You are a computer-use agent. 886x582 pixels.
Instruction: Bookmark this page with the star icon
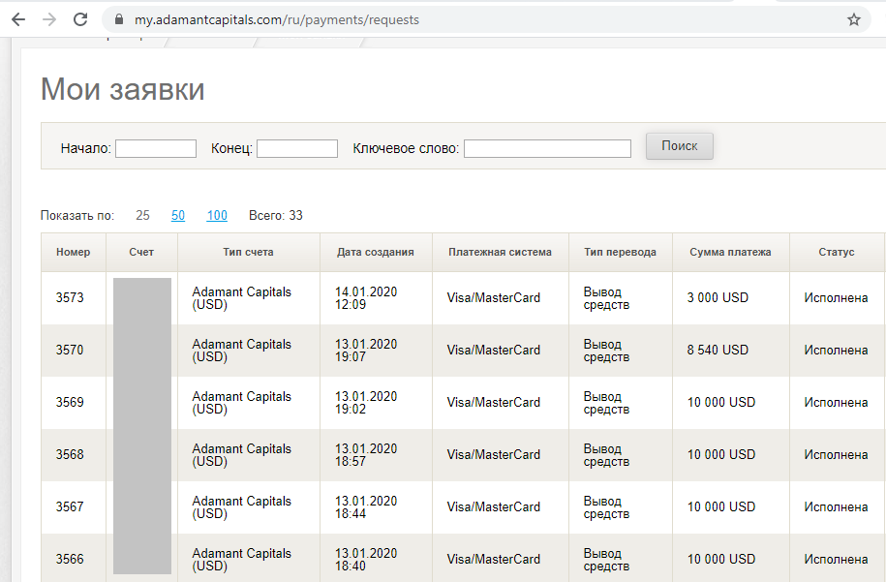click(x=854, y=19)
